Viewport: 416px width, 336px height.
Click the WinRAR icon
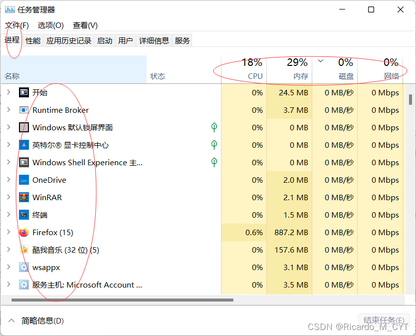[24, 197]
